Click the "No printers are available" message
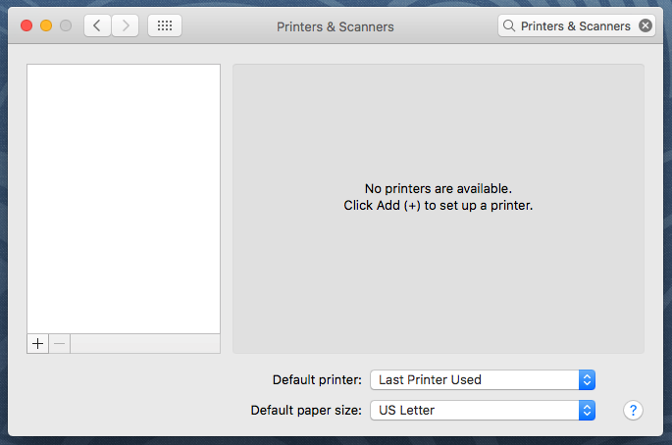Viewport: 672px width, 445px height. tap(439, 188)
